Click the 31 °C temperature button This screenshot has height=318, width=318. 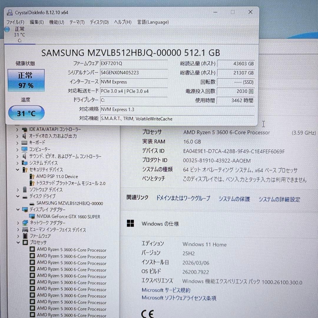tap(26, 113)
